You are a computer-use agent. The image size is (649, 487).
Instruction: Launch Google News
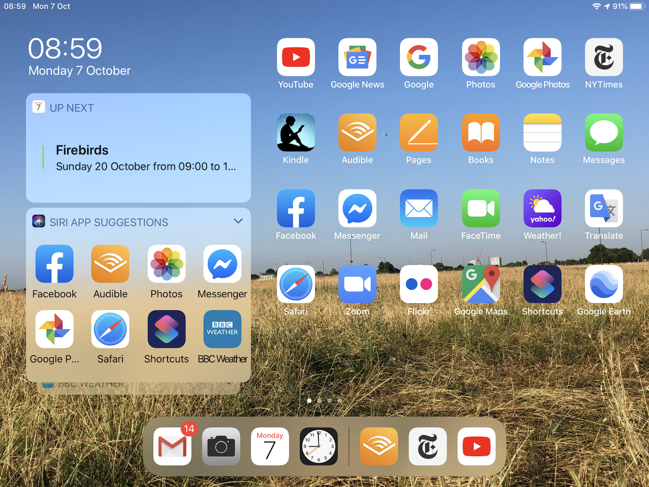(357, 57)
